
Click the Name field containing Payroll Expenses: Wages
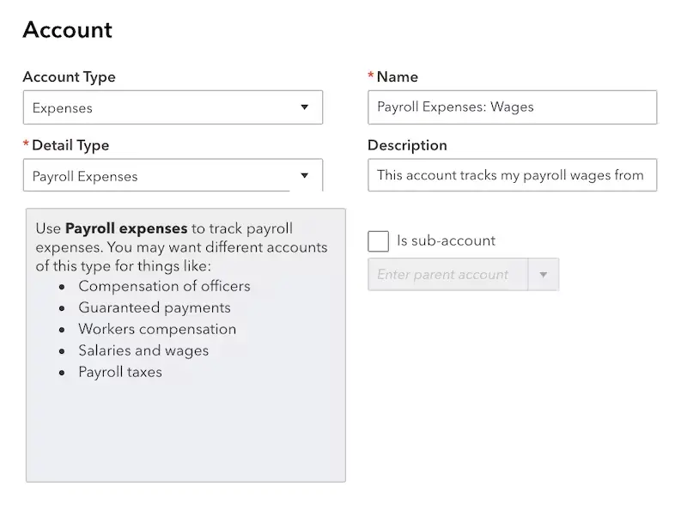(511, 106)
